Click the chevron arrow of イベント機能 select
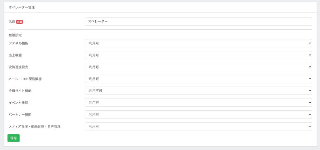Viewport: 320px width, 150px height. tap(310, 103)
